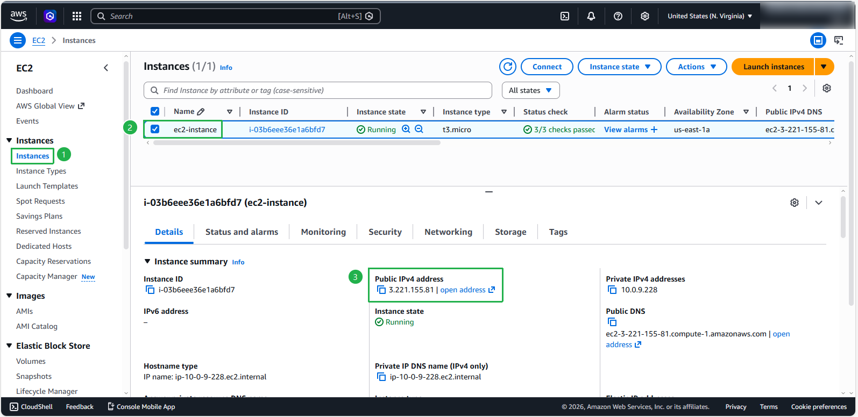
Task: Toggle the hamburger navigation menu
Action: point(18,40)
